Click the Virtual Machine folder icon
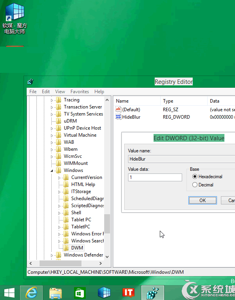 (x=59, y=135)
